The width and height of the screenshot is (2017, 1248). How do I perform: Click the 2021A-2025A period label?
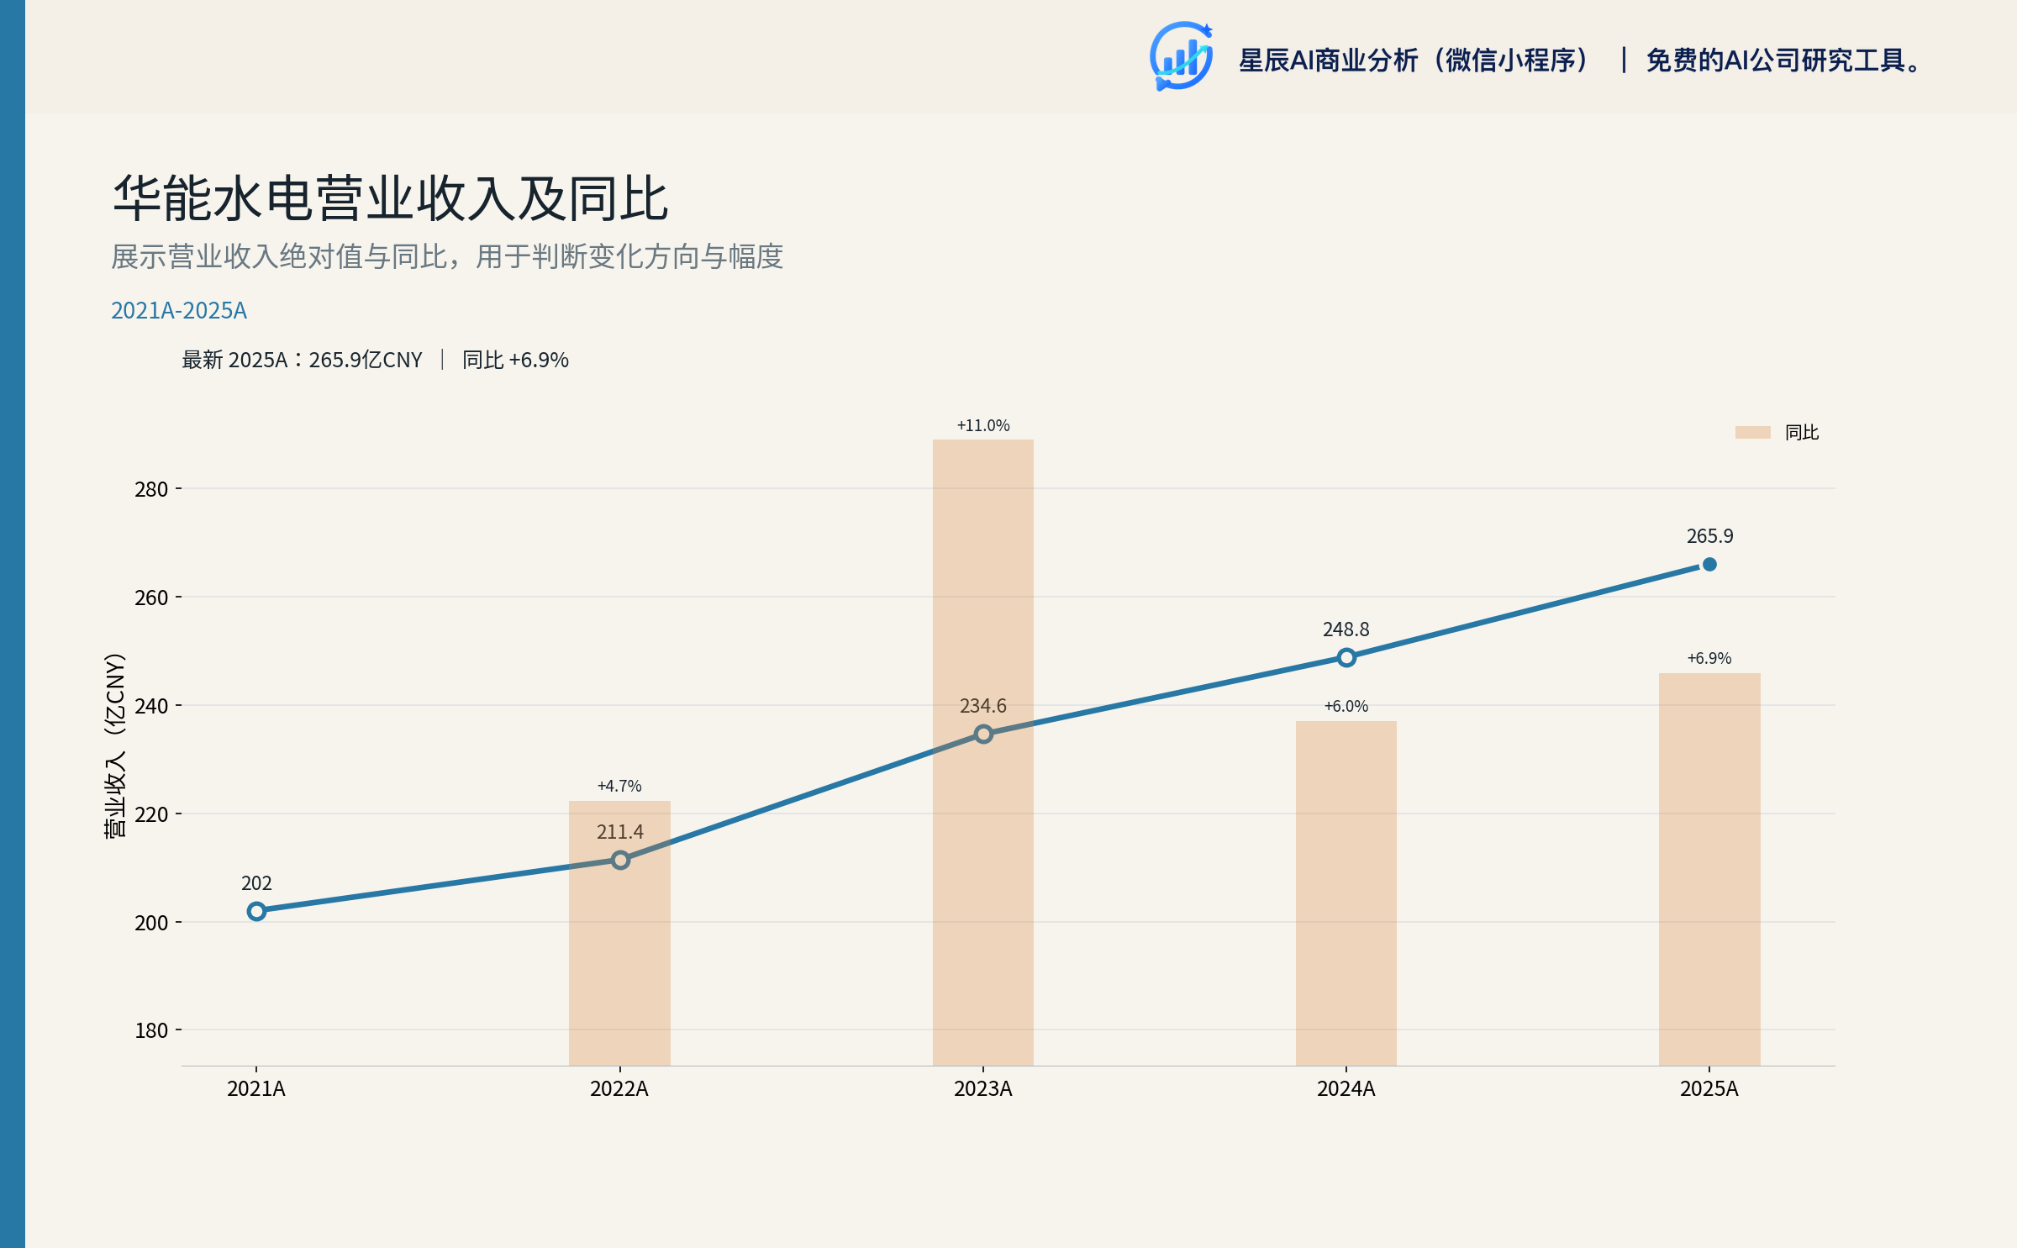(x=179, y=310)
